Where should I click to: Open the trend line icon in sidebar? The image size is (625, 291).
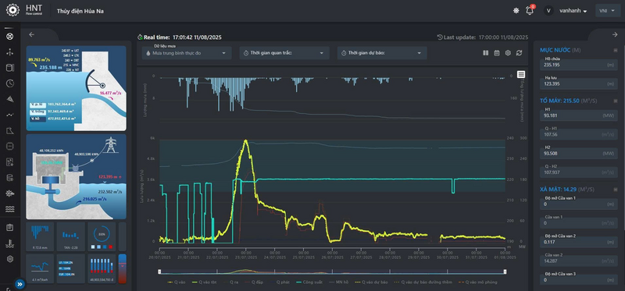click(10, 115)
